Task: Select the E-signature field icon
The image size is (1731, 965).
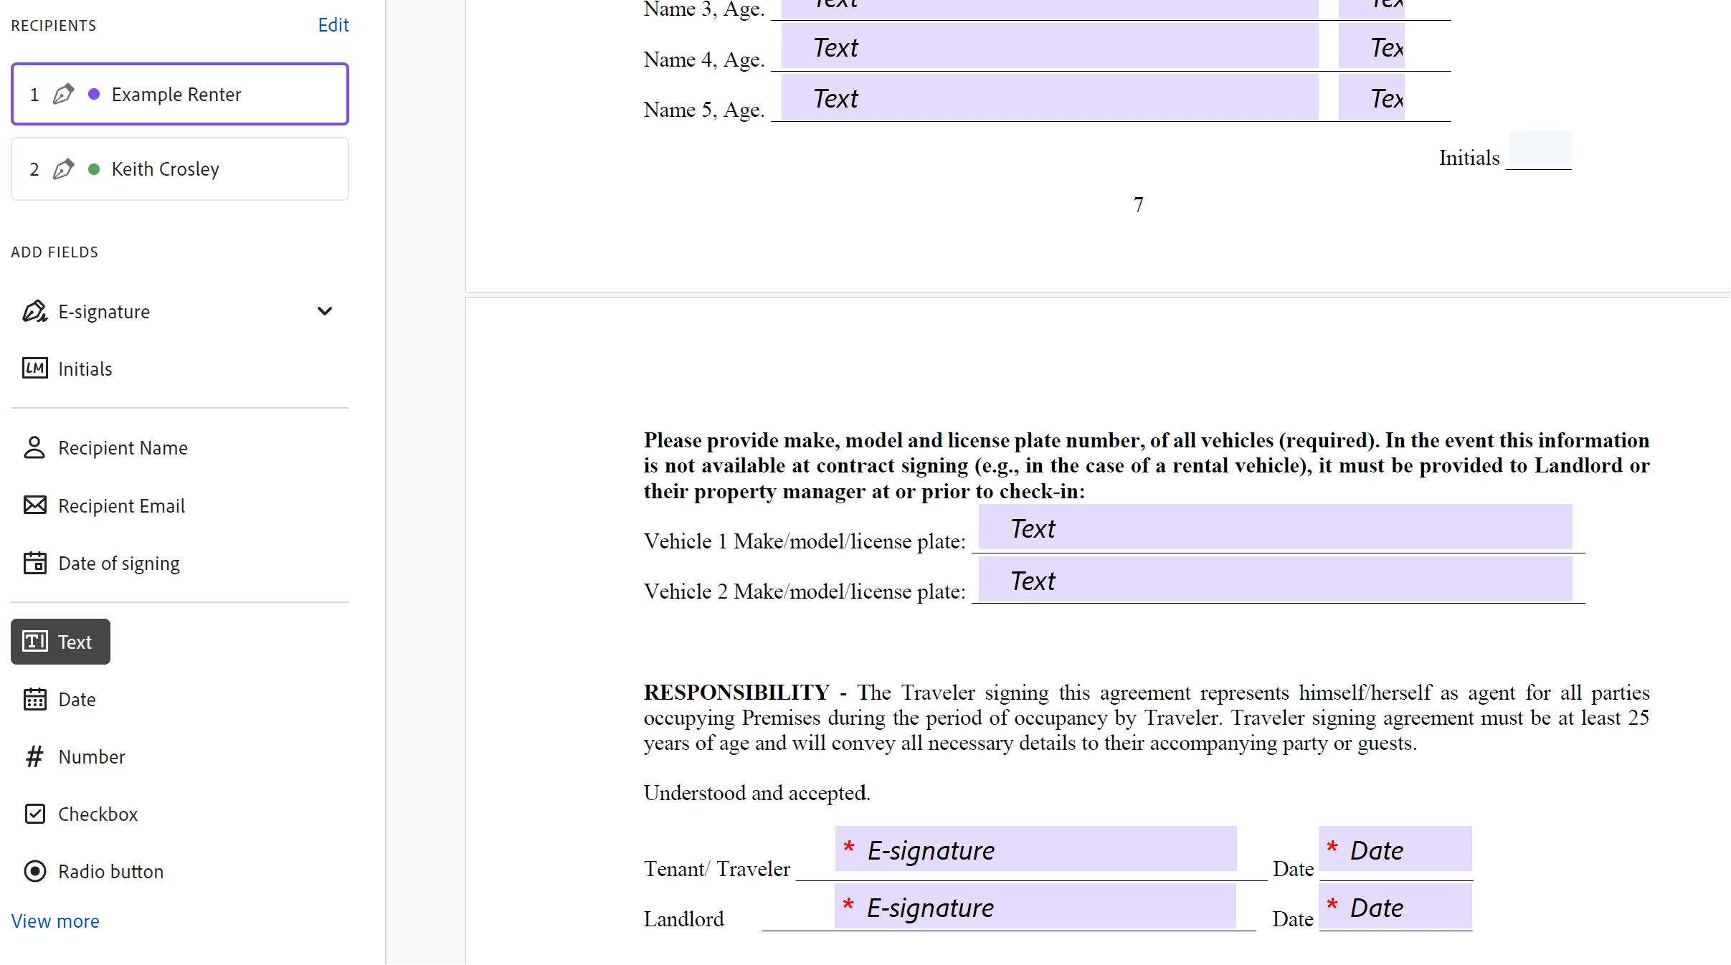Action: coord(34,311)
